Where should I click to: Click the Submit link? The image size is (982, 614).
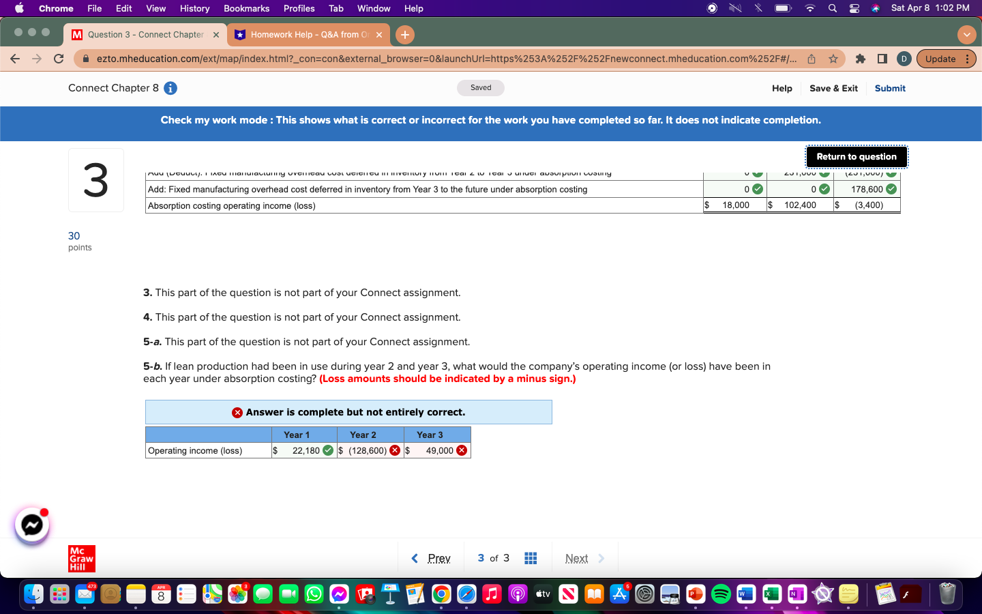point(890,88)
